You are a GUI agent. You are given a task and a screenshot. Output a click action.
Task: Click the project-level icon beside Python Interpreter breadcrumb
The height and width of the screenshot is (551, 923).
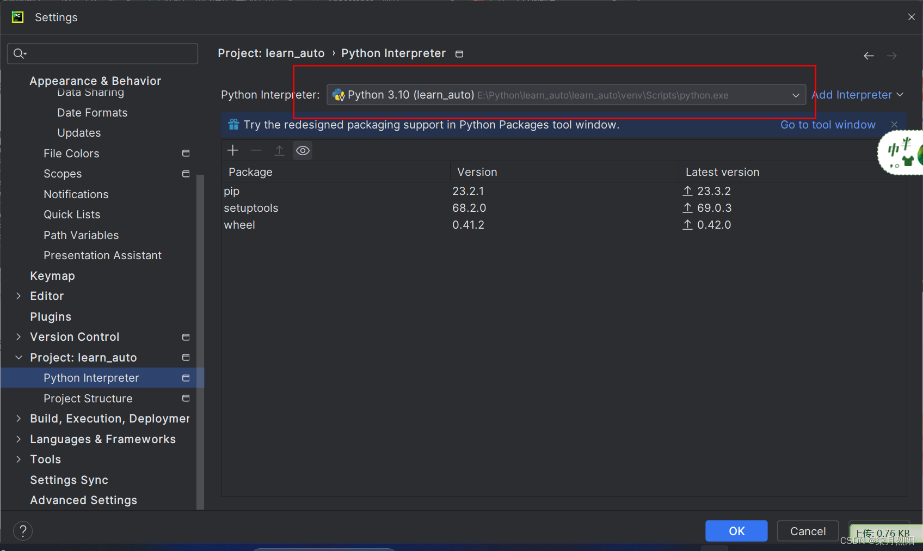click(459, 54)
